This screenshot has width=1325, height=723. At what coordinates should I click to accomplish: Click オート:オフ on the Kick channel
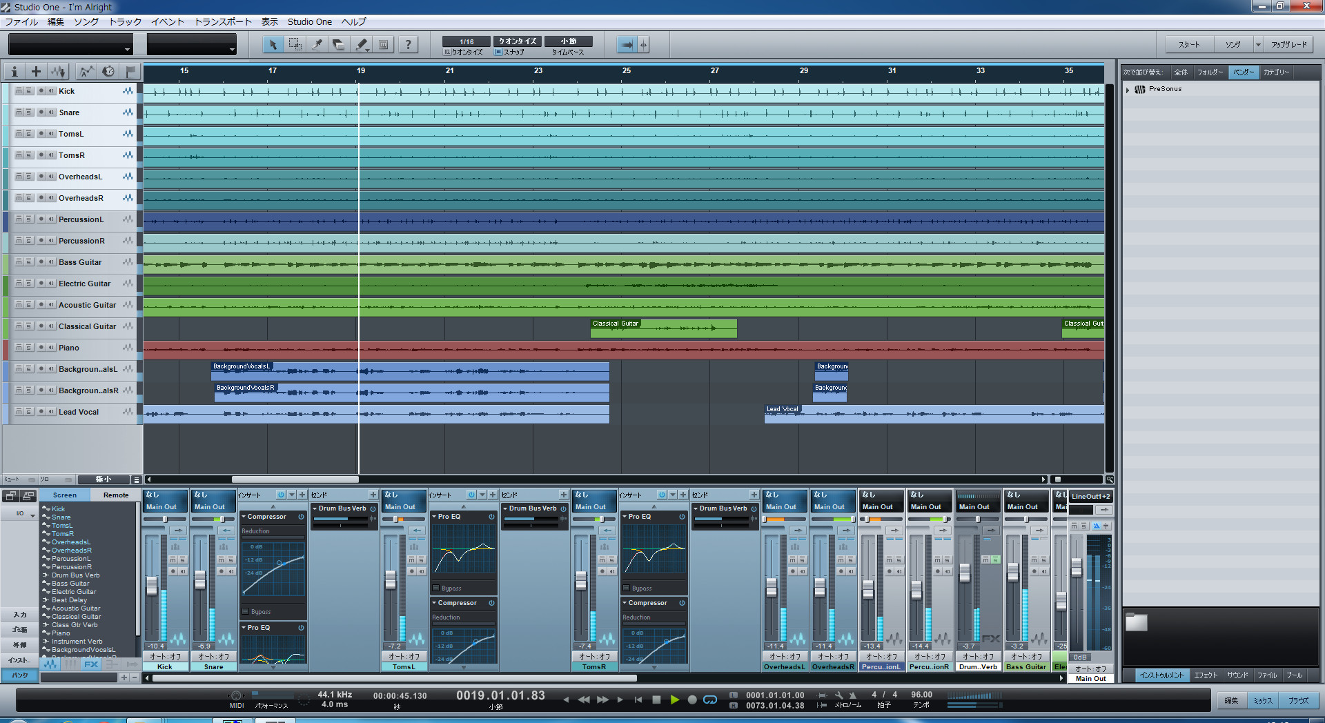165,657
